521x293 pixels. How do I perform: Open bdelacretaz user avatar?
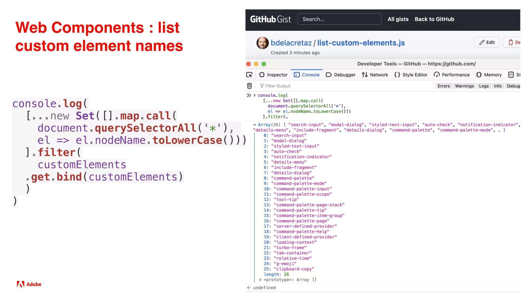(263, 43)
